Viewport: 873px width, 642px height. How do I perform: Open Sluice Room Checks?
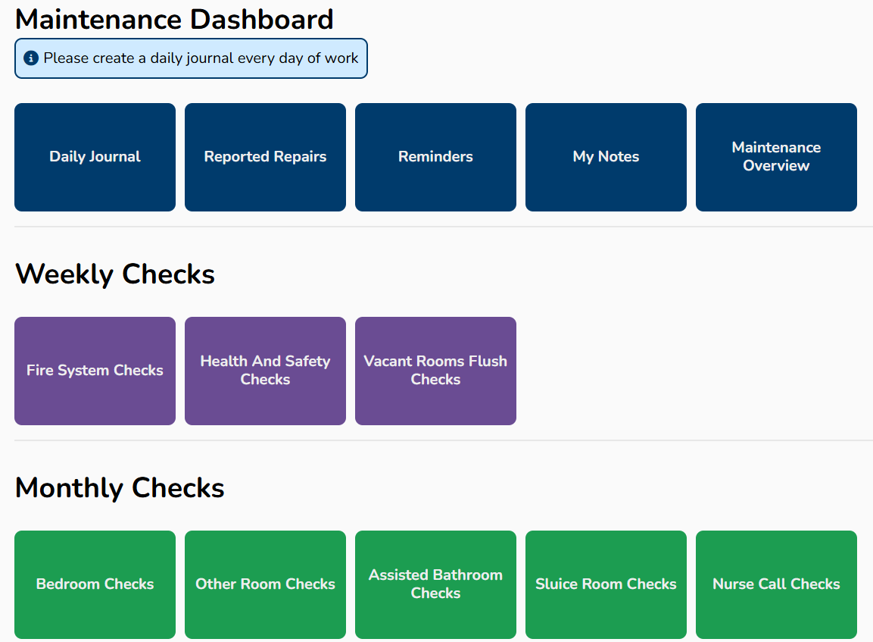tap(606, 584)
